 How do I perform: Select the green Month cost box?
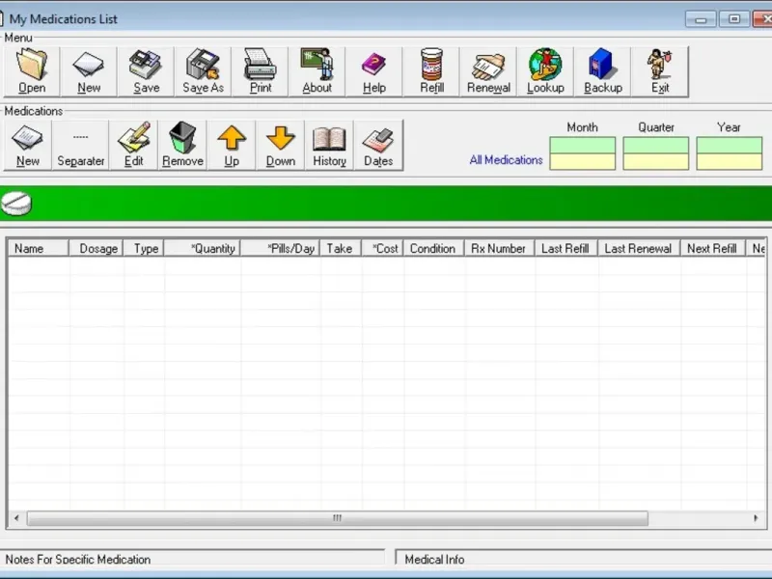tap(583, 146)
